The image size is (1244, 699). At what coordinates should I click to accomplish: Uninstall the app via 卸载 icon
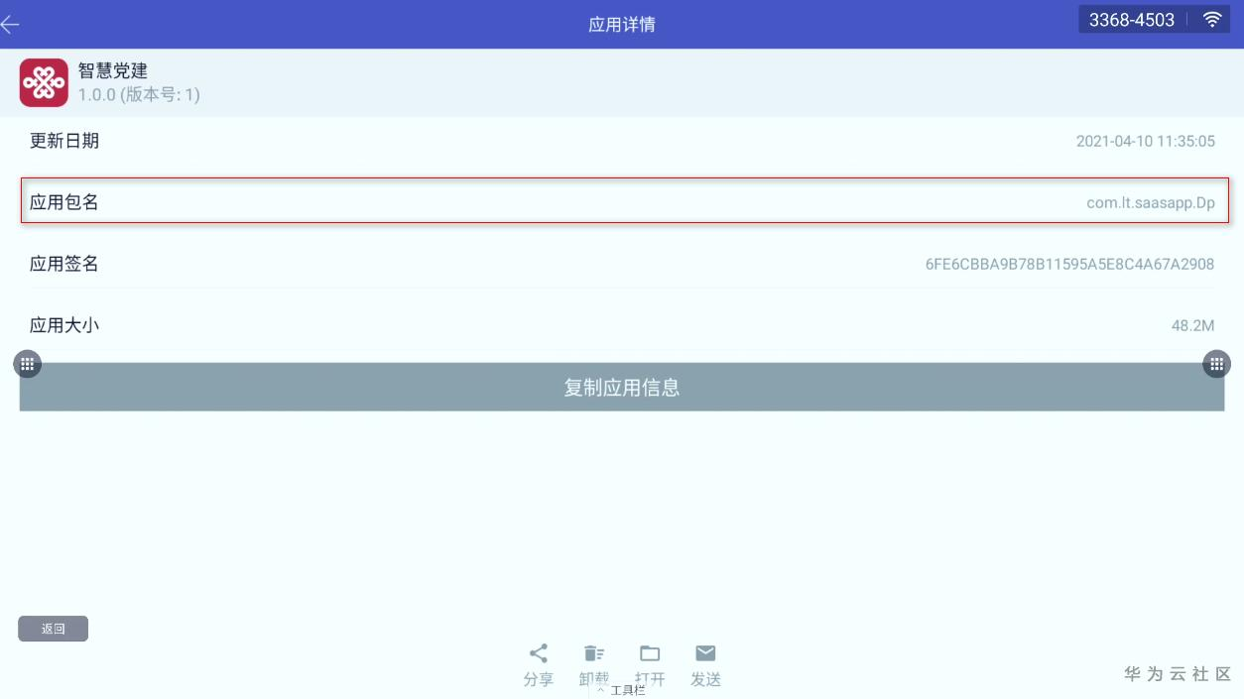(594, 665)
